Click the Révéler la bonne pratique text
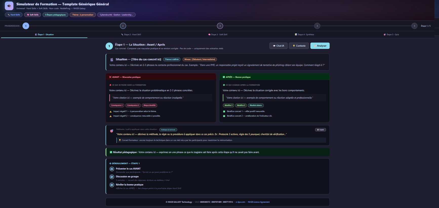 (x=129, y=185)
